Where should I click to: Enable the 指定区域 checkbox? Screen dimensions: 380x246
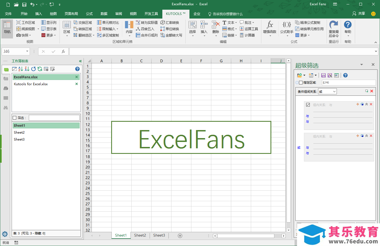tap(301, 82)
